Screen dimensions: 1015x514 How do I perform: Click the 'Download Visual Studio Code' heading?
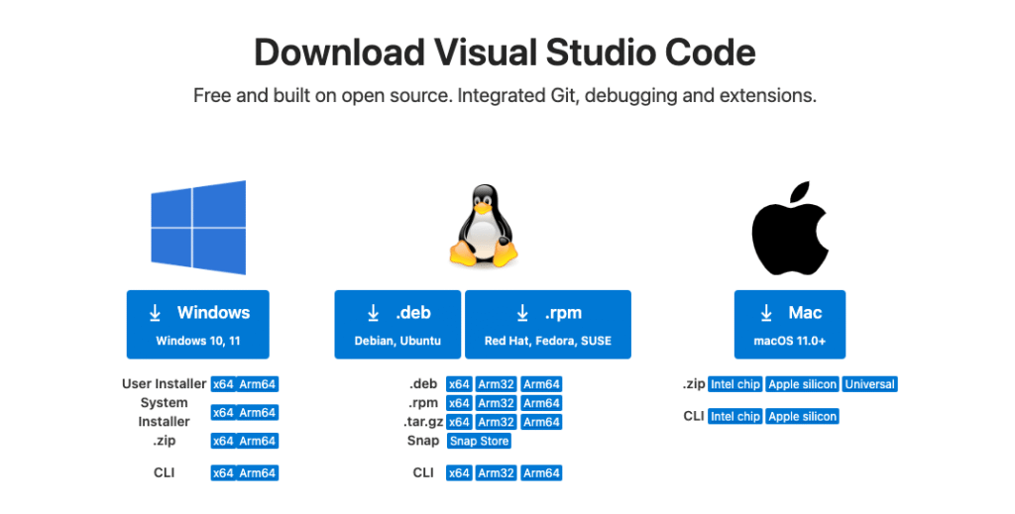point(505,52)
